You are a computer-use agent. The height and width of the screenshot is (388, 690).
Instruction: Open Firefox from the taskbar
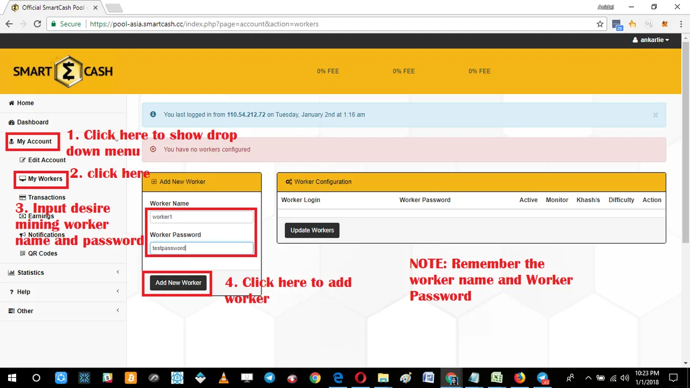(520, 377)
